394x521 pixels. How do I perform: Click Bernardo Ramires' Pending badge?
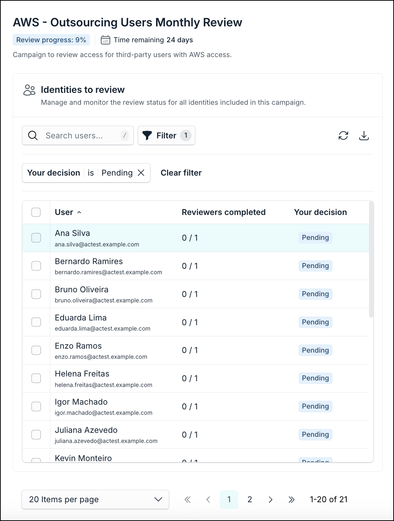pyautogui.click(x=315, y=266)
